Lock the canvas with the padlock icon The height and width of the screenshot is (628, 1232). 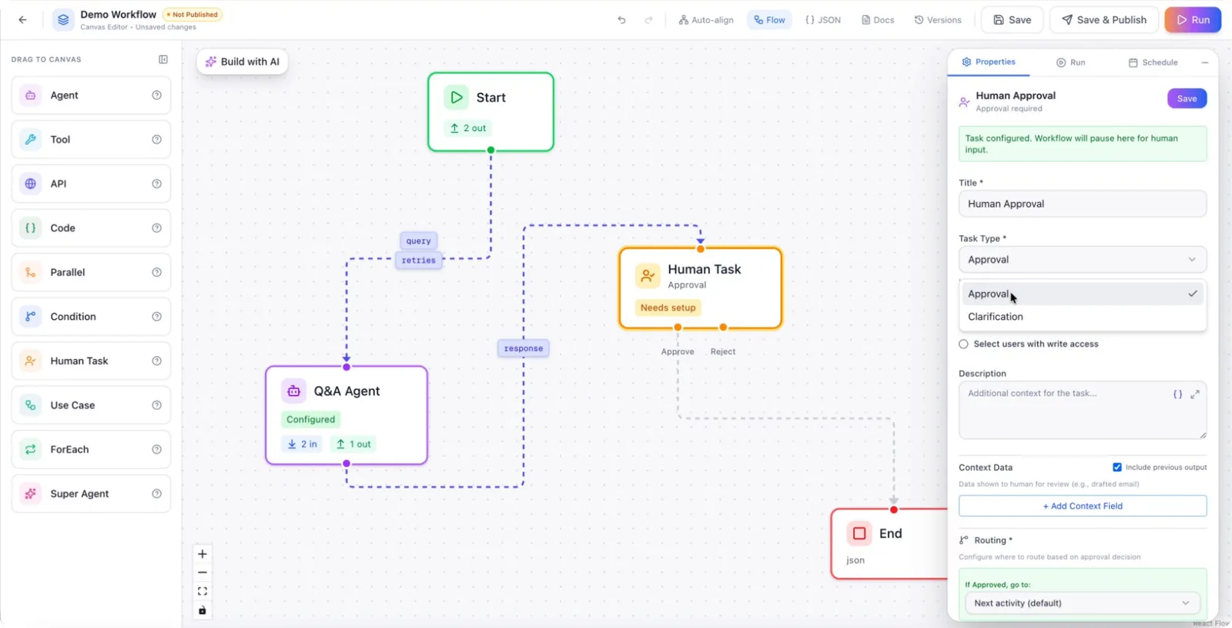203,610
